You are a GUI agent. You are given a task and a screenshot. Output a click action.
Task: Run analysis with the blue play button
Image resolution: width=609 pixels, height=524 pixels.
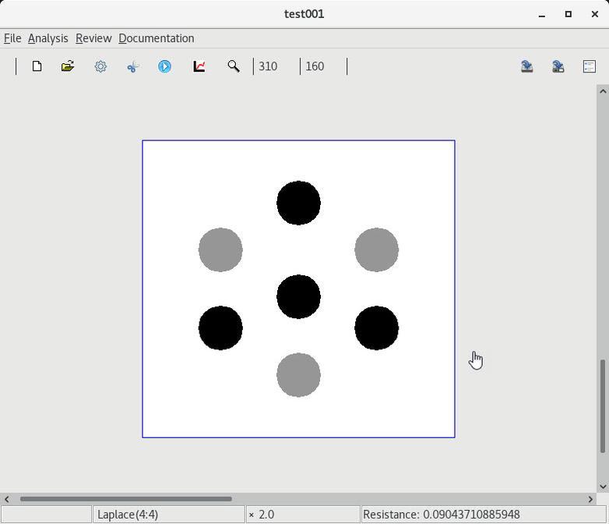click(165, 66)
